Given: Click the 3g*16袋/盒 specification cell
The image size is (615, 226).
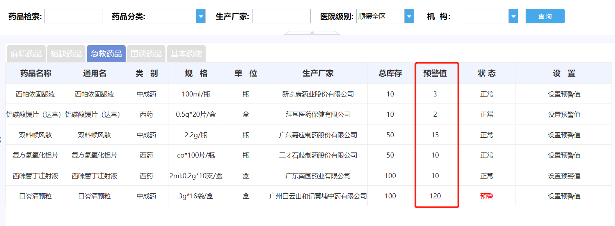Looking at the screenshot, I should click(196, 196).
